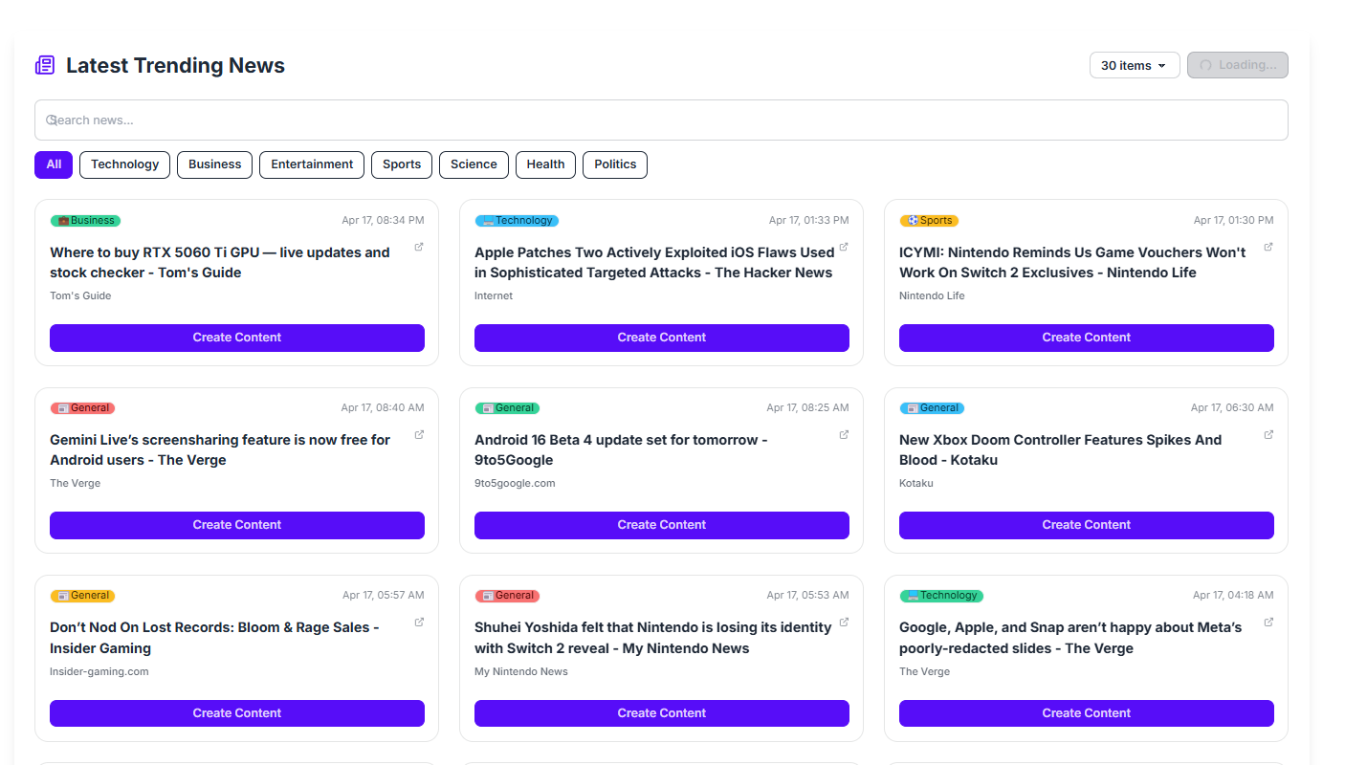1345x765 pixels.
Task: Filter news by Science
Action: (474, 164)
